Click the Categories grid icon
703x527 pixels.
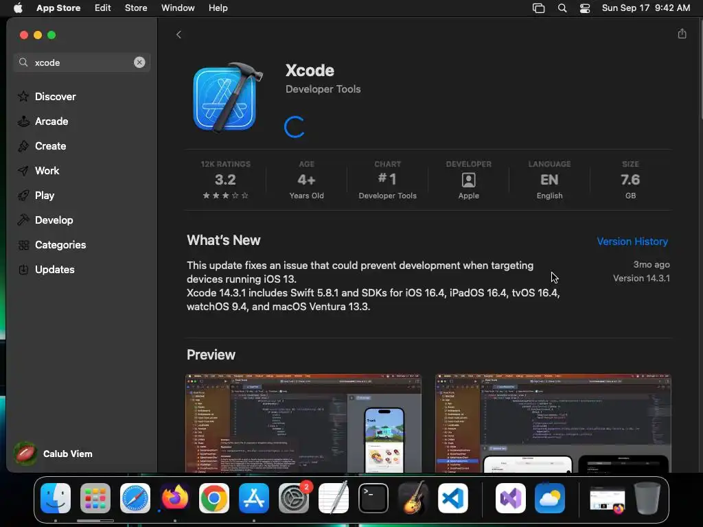tap(23, 245)
